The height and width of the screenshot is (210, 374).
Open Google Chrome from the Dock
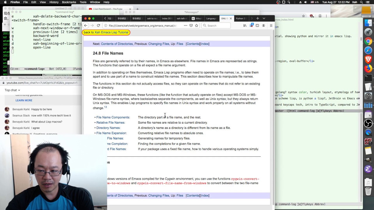[x=368, y=41]
